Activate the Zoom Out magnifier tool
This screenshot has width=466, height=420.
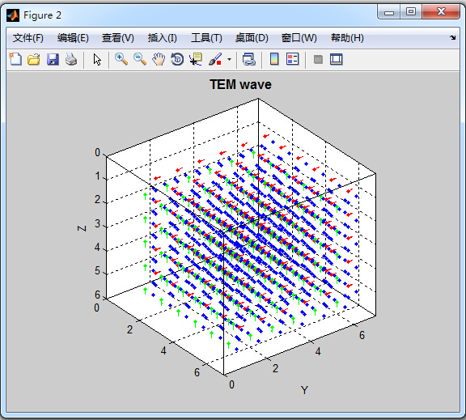[x=140, y=59]
